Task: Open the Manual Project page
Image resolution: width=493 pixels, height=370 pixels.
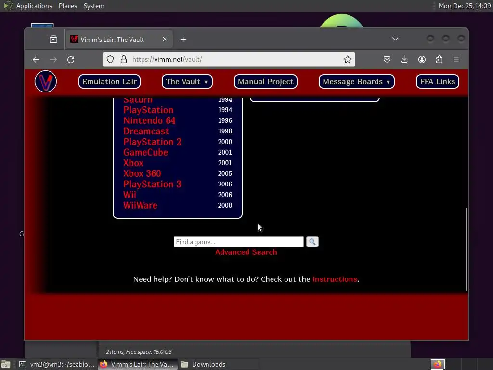Action: [x=266, y=81]
